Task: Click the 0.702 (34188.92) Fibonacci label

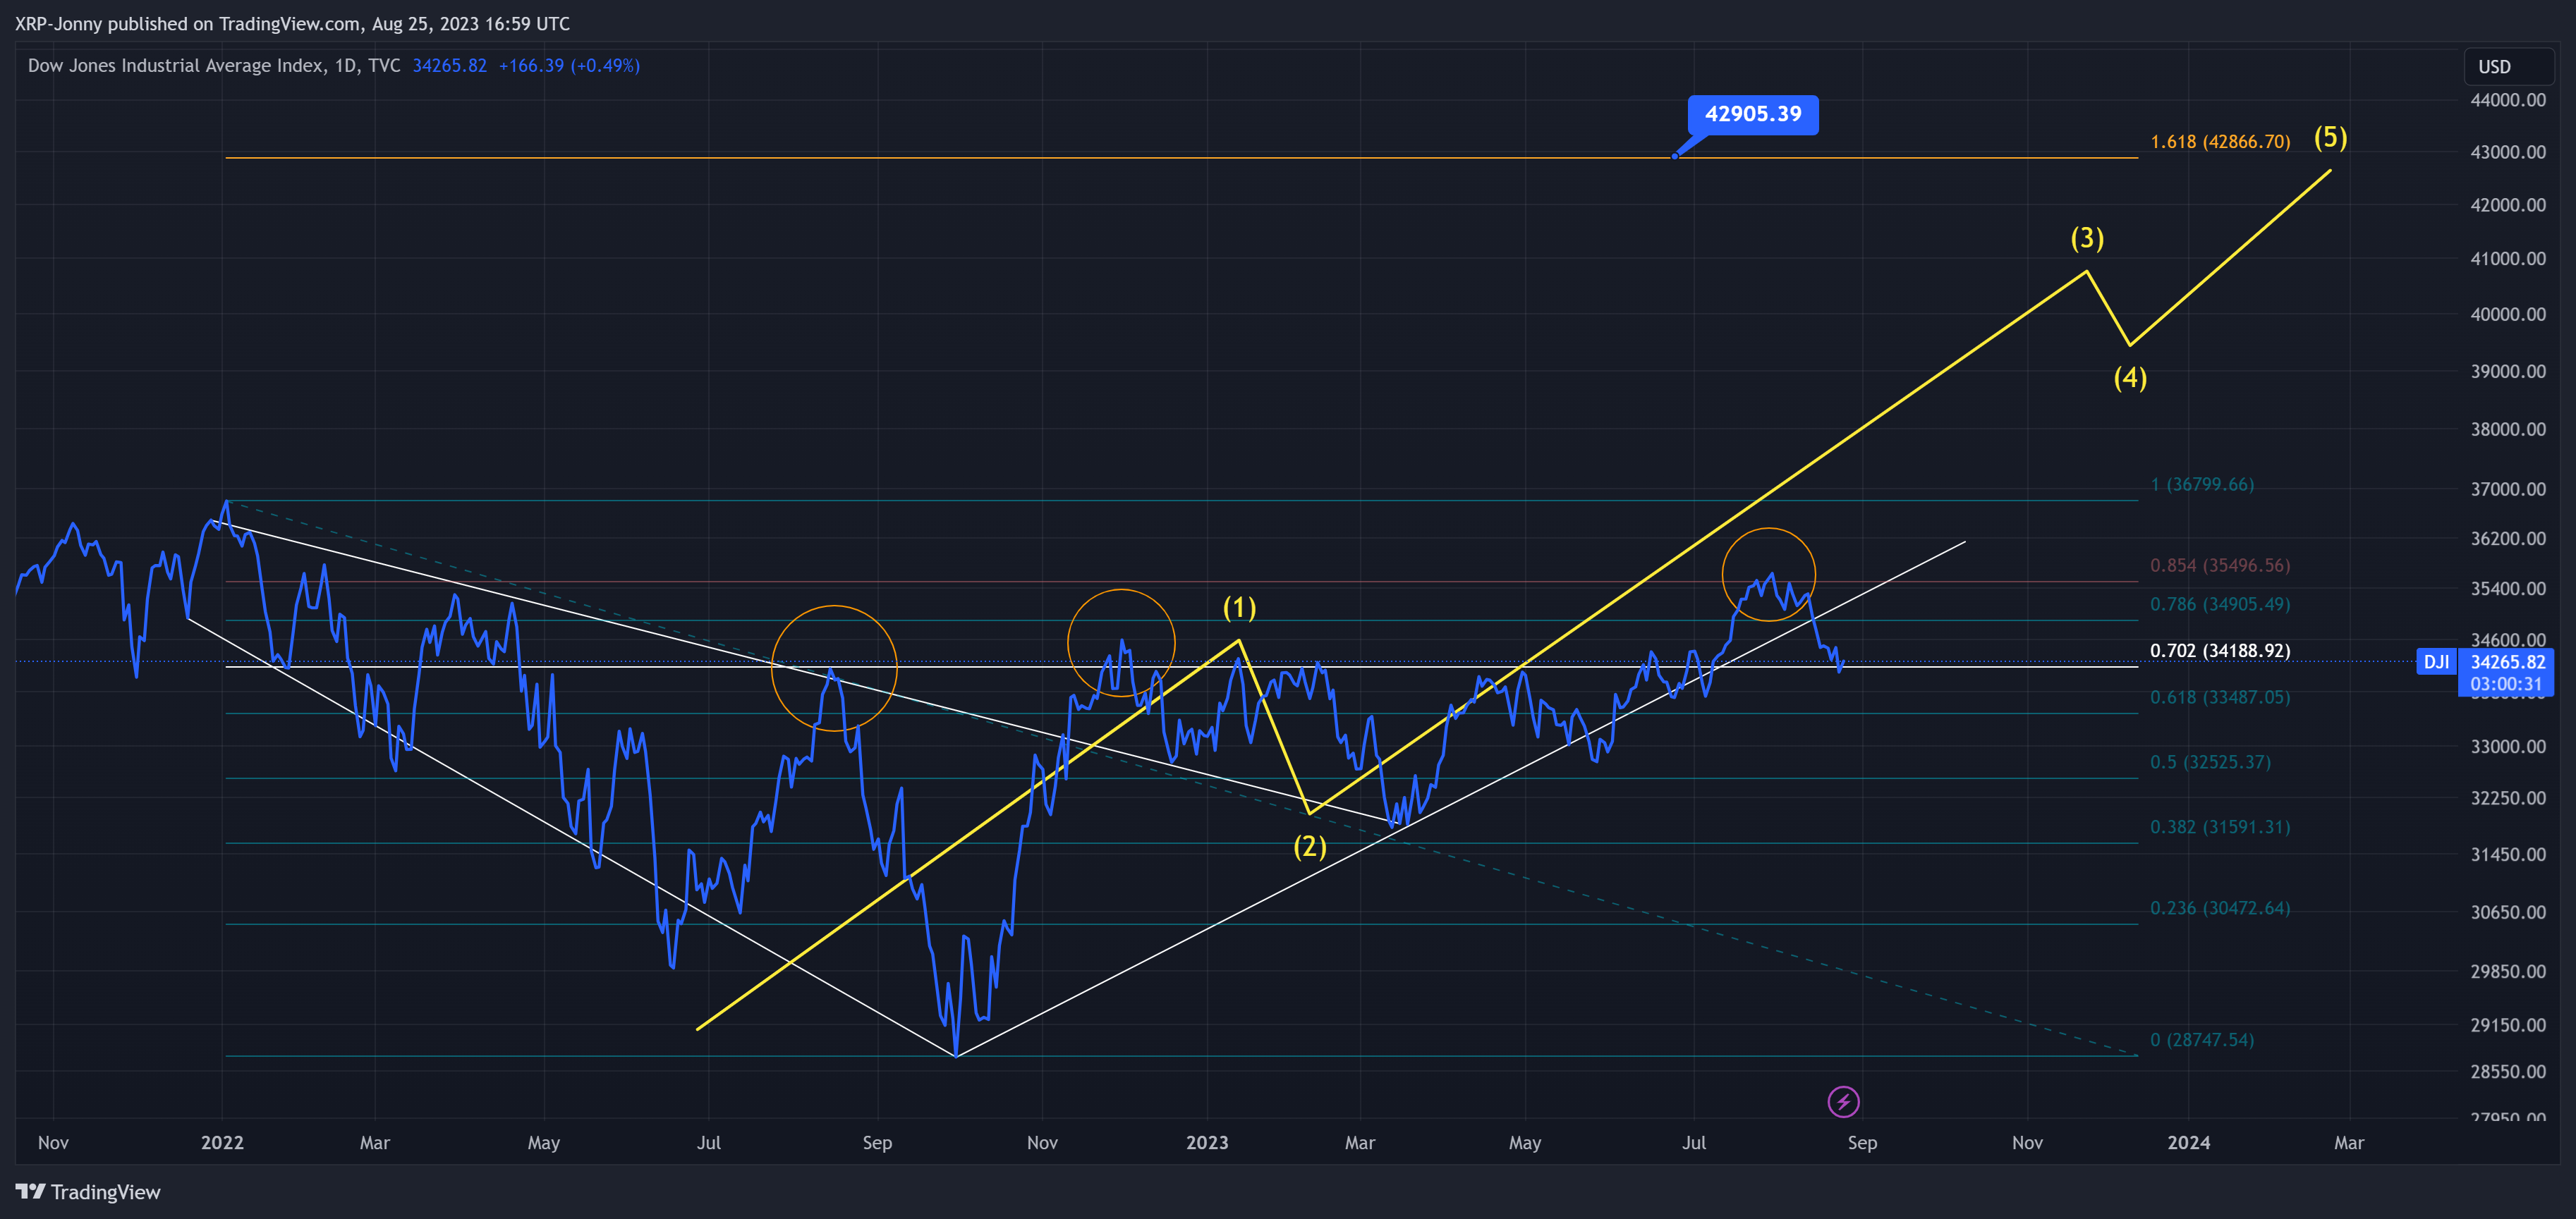Action: [x=2220, y=651]
